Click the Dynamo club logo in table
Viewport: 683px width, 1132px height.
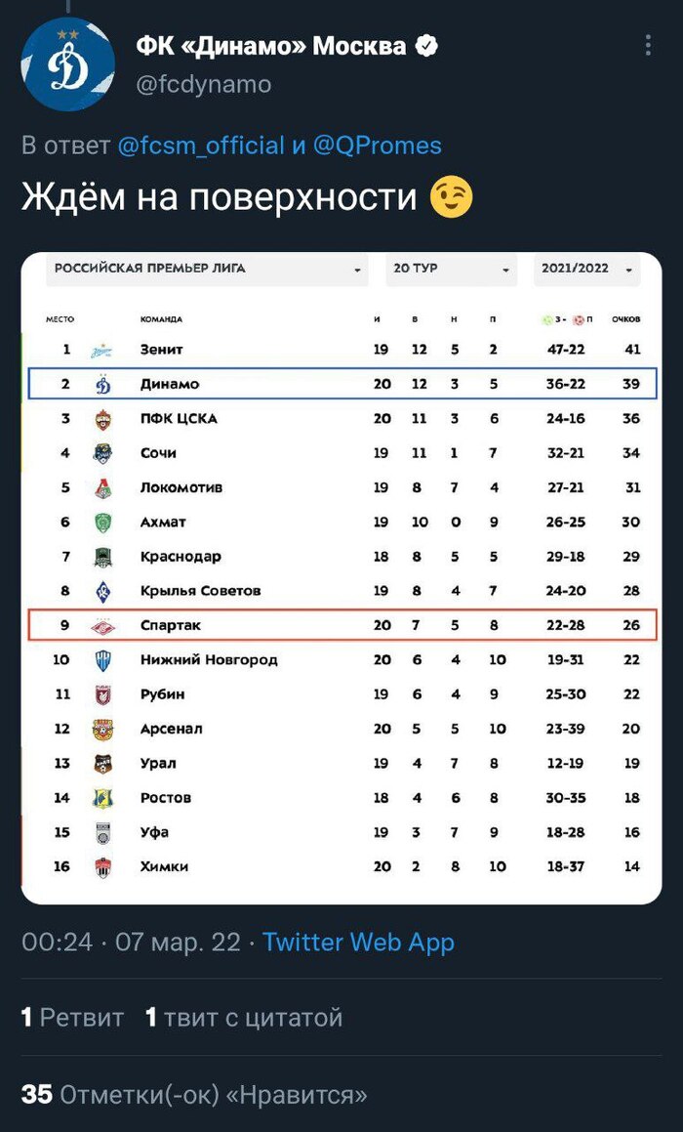(x=102, y=385)
